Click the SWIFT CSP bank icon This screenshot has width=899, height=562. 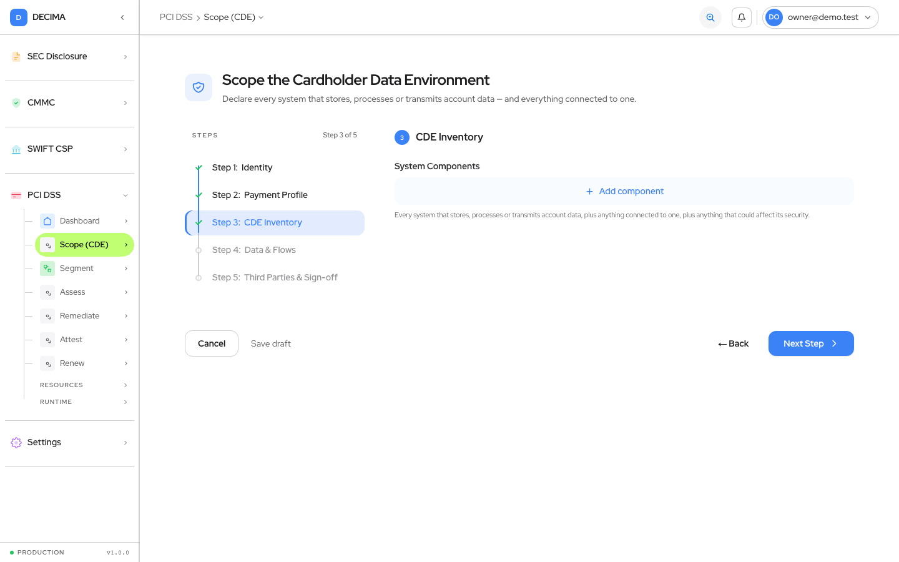pyautogui.click(x=16, y=149)
